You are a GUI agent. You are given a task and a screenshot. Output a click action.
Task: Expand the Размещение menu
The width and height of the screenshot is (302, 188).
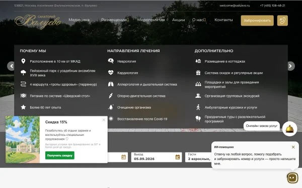[115, 20]
